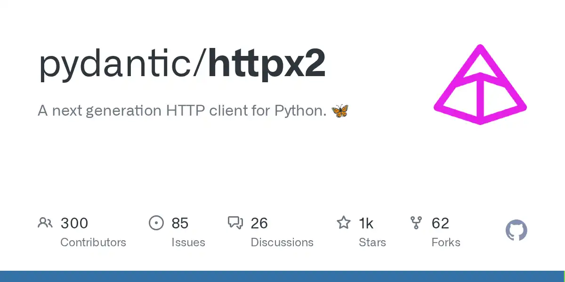This screenshot has height=282, width=565.
Task: Click the Stars star icon
Action: [344, 222]
